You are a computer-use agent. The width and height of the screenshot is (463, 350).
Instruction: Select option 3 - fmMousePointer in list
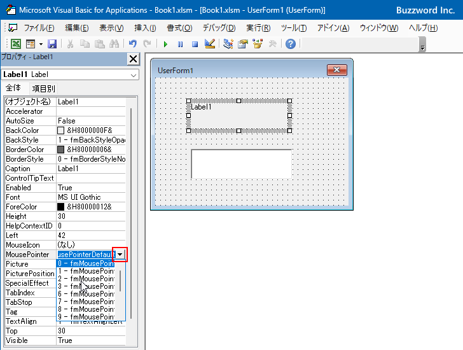point(85,286)
